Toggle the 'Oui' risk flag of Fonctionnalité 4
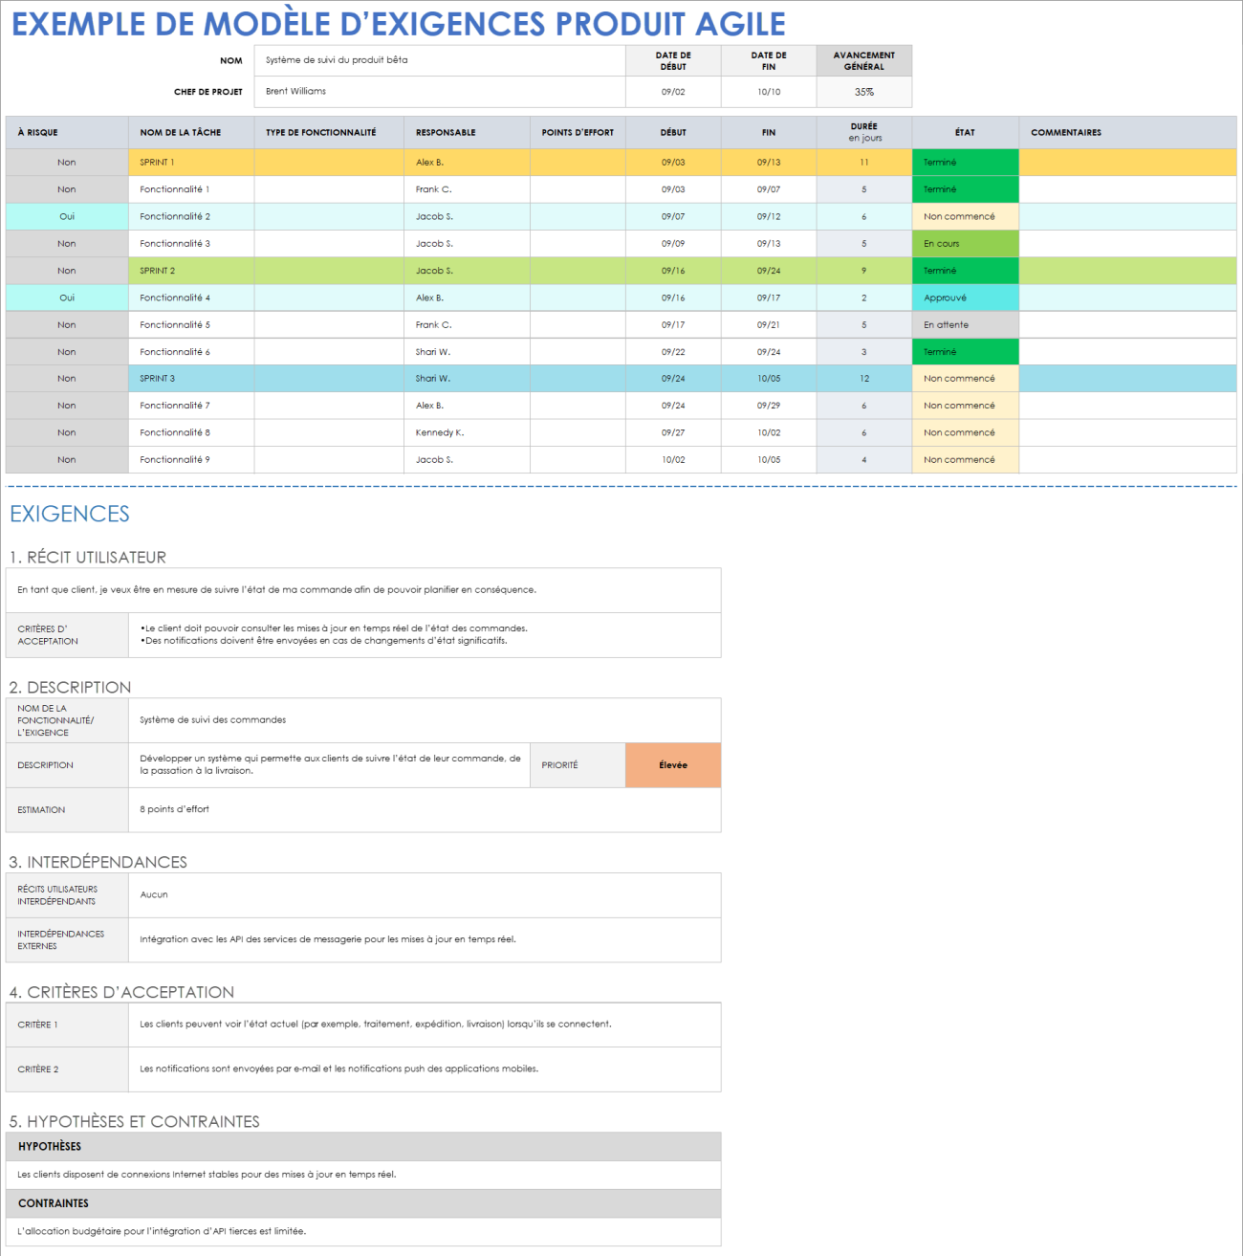The image size is (1243, 1256). 66,297
